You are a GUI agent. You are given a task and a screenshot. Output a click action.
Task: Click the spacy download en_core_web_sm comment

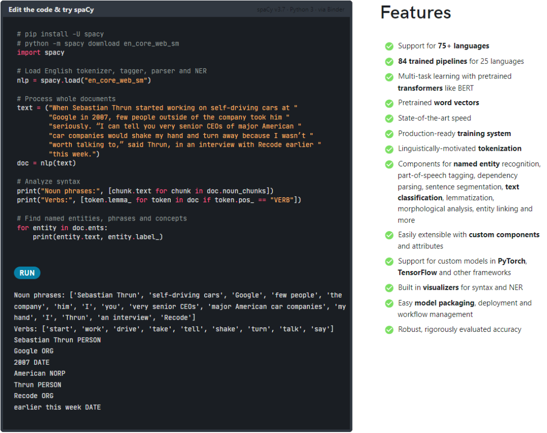(x=98, y=44)
